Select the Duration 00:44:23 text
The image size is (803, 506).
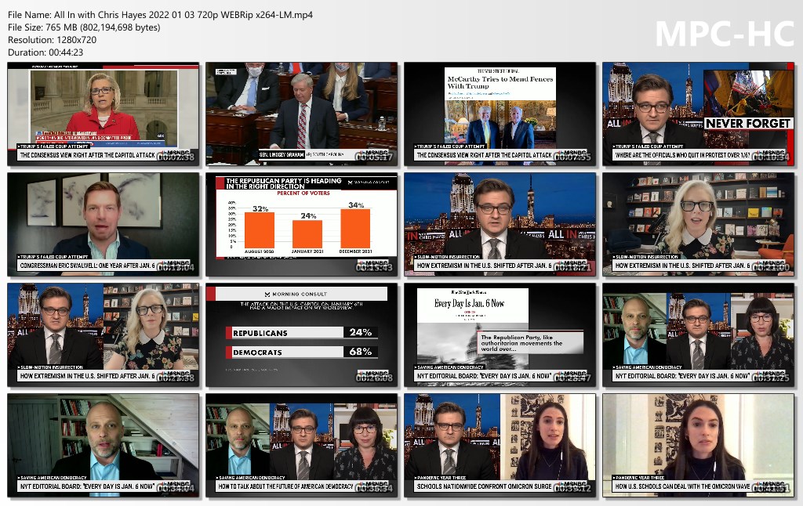pos(45,52)
